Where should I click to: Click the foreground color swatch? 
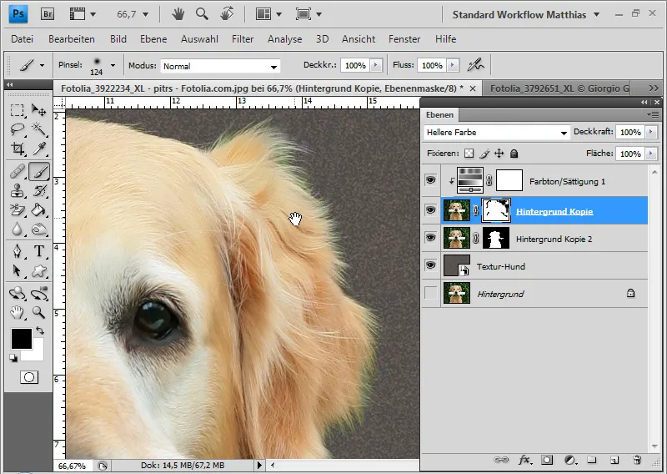[22, 339]
